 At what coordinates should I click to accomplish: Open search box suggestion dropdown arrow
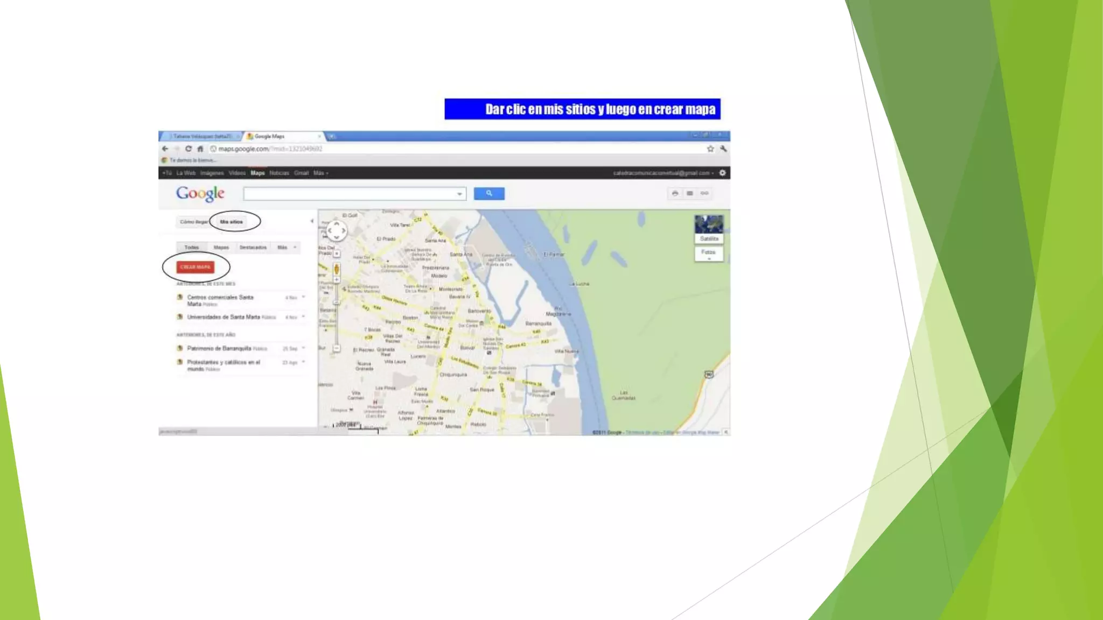[459, 194]
